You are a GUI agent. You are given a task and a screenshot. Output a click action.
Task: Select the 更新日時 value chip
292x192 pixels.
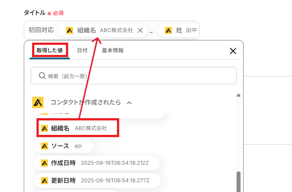point(97,181)
